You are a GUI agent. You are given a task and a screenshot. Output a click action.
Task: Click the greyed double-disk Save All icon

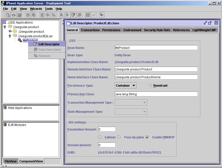tap(34, 15)
